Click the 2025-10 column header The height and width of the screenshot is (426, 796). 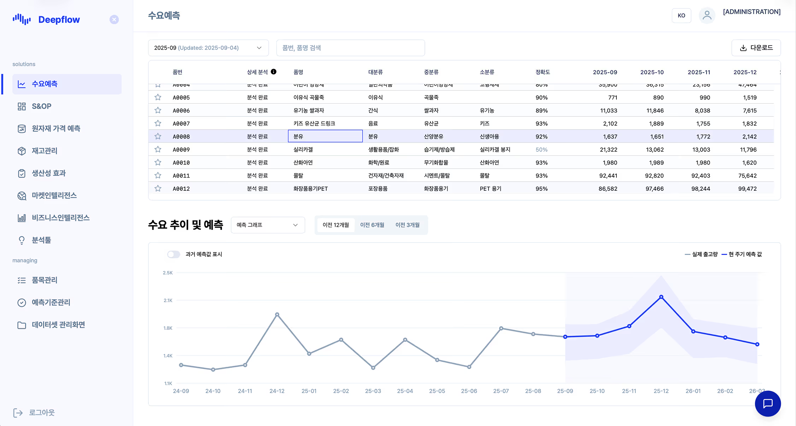coord(652,72)
